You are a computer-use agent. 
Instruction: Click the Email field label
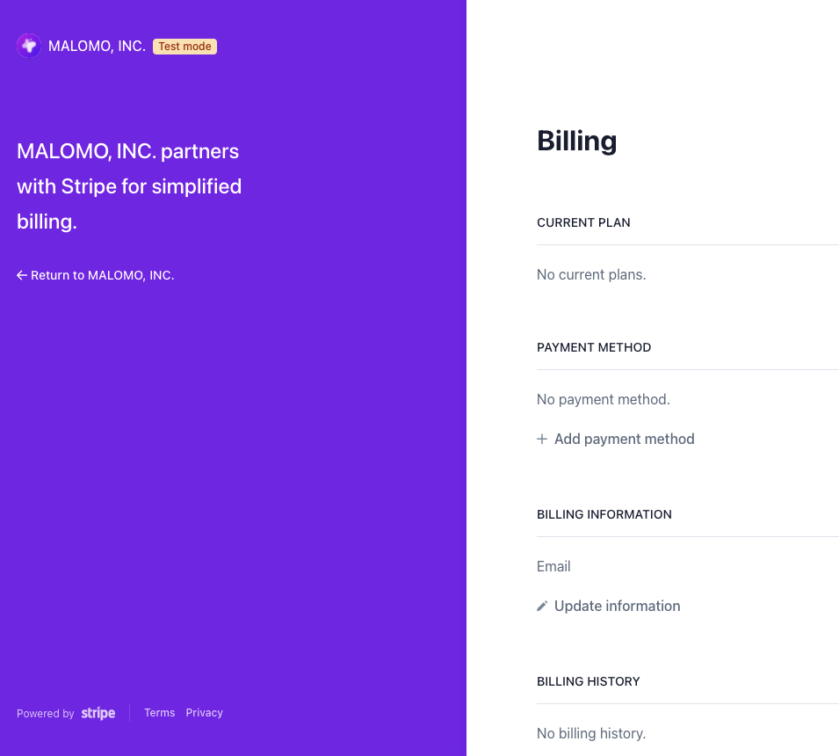tap(553, 566)
